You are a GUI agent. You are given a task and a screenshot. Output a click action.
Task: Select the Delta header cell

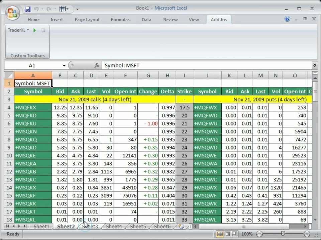click(167, 91)
